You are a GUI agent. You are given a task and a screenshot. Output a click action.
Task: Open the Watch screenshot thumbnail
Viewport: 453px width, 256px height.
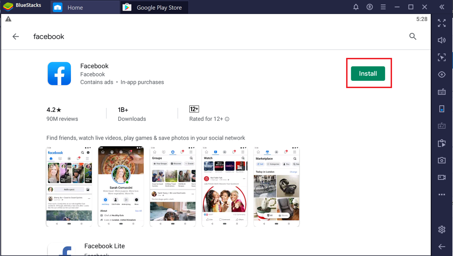coord(225,187)
